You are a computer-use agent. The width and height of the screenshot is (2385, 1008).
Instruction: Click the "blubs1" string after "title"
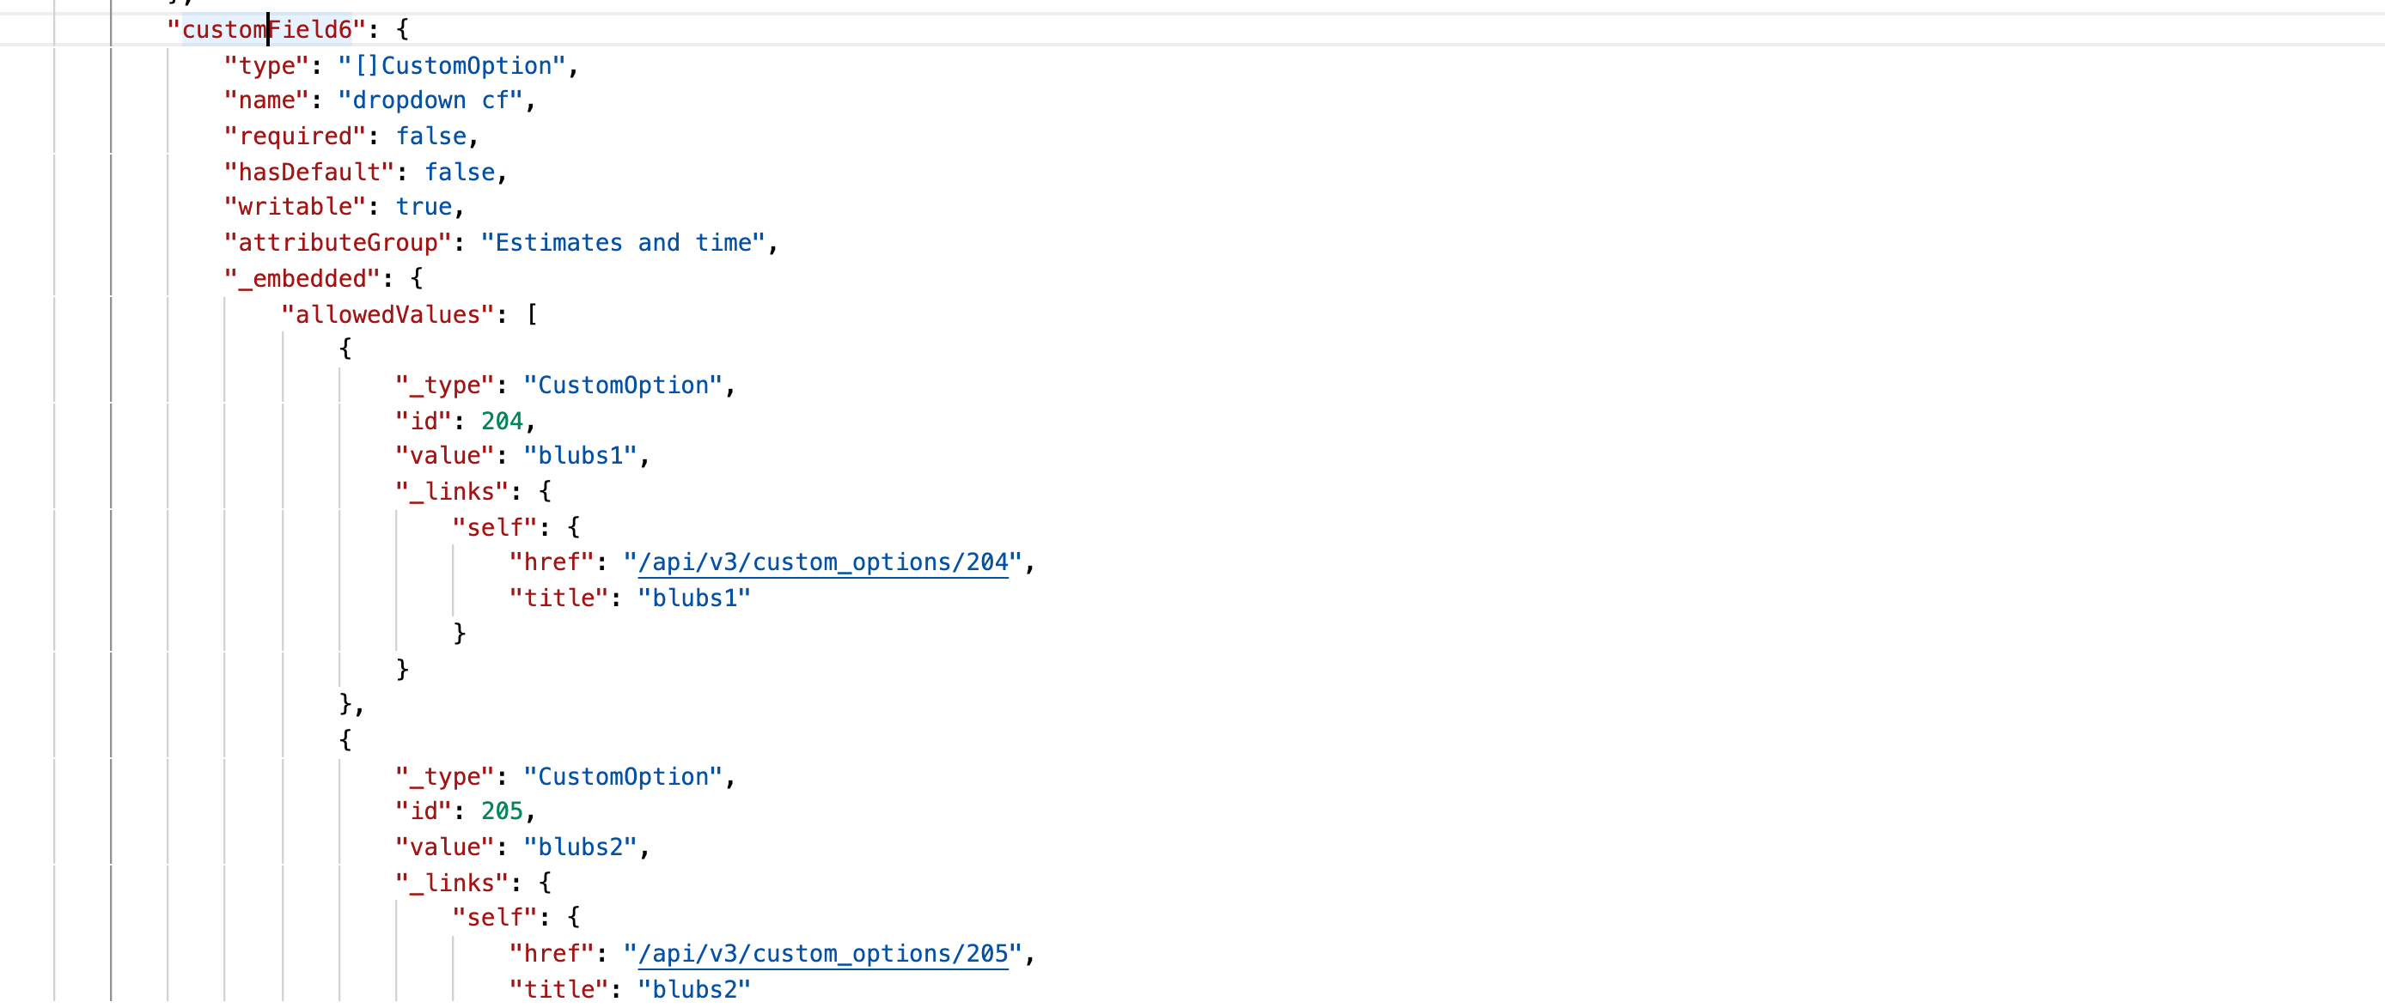point(693,598)
